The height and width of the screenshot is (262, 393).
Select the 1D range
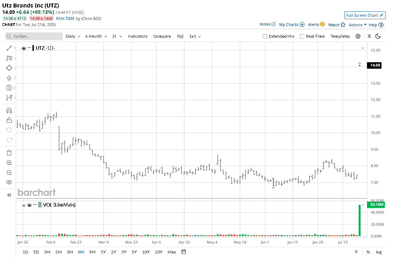[25, 252]
